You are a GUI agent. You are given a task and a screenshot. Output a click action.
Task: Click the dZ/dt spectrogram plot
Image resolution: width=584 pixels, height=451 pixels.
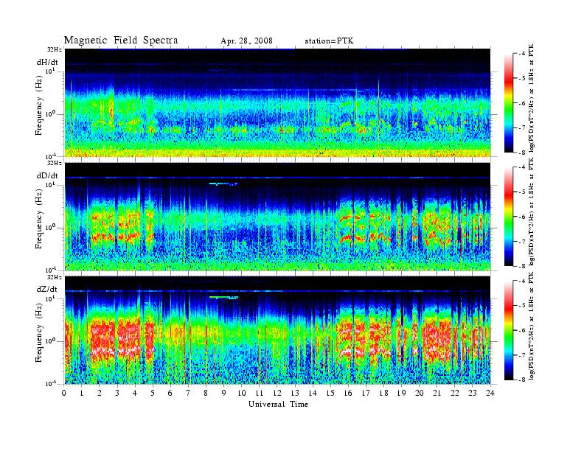[x=278, y=330]
